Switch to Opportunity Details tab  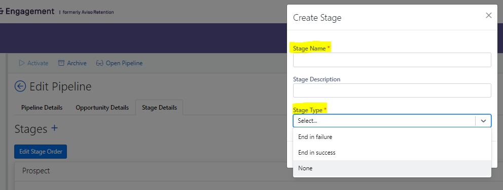pyautogui.click(x=102, y=108)
